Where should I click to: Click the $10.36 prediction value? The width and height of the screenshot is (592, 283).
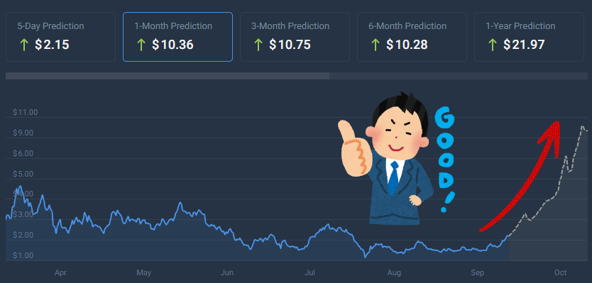point(172,45)
